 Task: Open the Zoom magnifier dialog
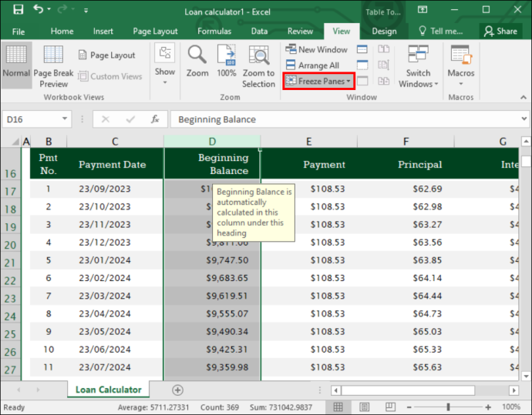(197, 61)
